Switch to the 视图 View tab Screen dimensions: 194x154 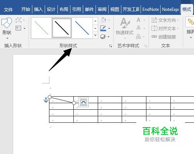(x=115, y=9)
